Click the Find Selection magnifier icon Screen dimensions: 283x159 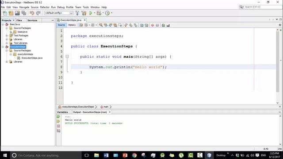101,25
